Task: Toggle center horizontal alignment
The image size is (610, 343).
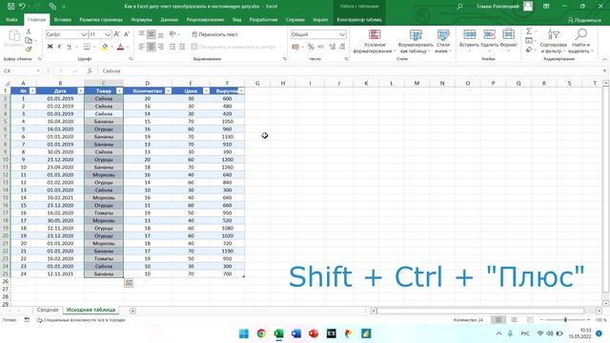Action: pyautogui.click(x=151, y=47)
